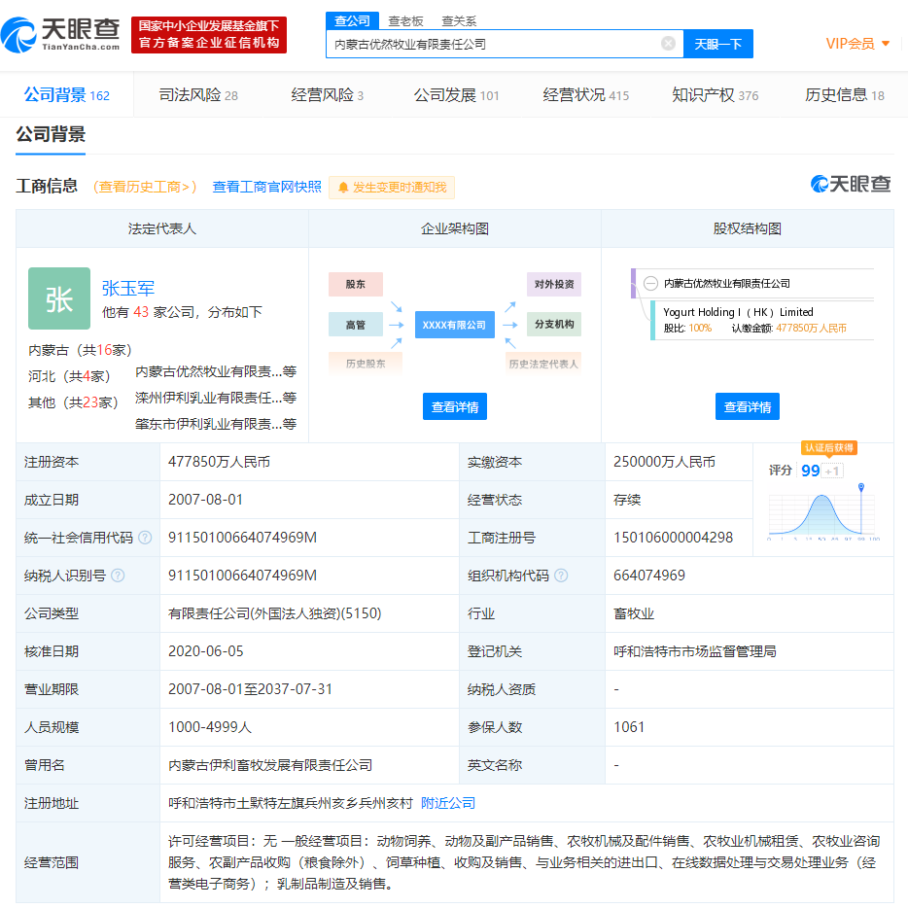The height and width of the screenshot is (908, 908).
Task: Show help for 组织机构代码
Action: click(x=561, y=575)
